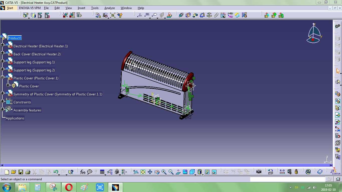
Task: Select 'Assembly features' in the tree
Action: click(x=27, y=110)
